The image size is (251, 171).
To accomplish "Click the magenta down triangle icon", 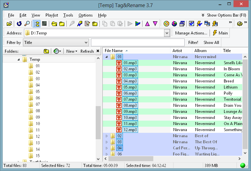I will [155, 24].
